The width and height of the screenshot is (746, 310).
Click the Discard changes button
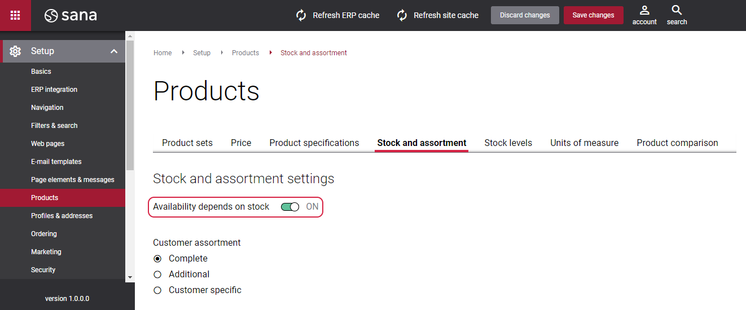[x=525, y=15]
